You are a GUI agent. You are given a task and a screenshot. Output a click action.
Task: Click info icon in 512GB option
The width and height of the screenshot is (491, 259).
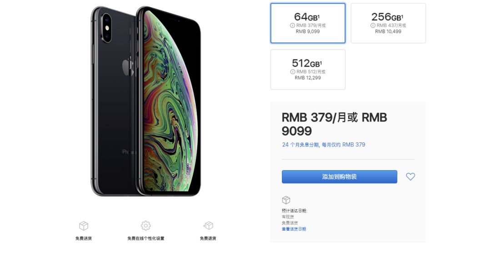click(x=292, y=72)
